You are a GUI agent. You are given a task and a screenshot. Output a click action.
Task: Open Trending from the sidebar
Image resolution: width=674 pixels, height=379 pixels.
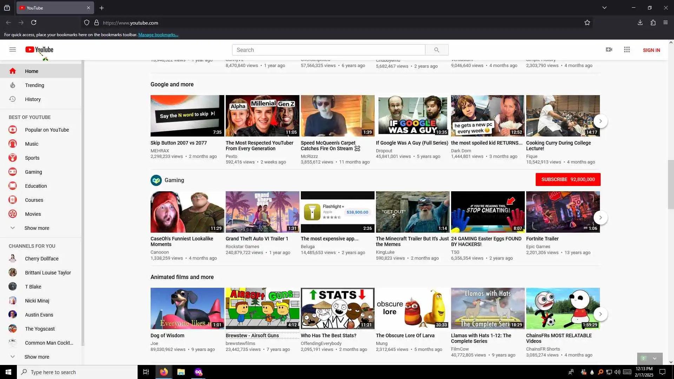(x=34, y=85)
